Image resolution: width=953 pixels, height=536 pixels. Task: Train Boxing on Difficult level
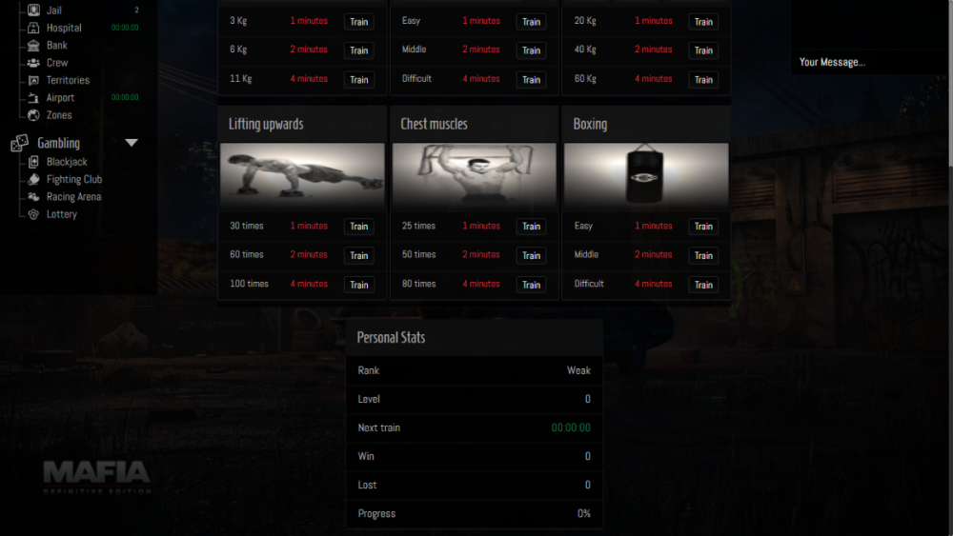(703, 285)
